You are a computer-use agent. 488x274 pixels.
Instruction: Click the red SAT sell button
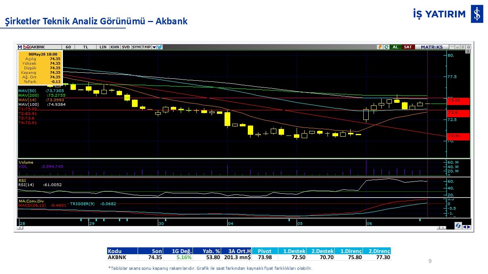(408, 47)
